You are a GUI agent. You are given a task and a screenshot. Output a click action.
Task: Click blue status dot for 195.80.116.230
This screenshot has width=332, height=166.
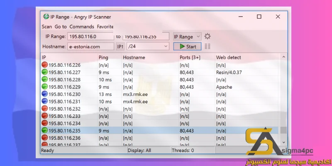click(45, 94)
